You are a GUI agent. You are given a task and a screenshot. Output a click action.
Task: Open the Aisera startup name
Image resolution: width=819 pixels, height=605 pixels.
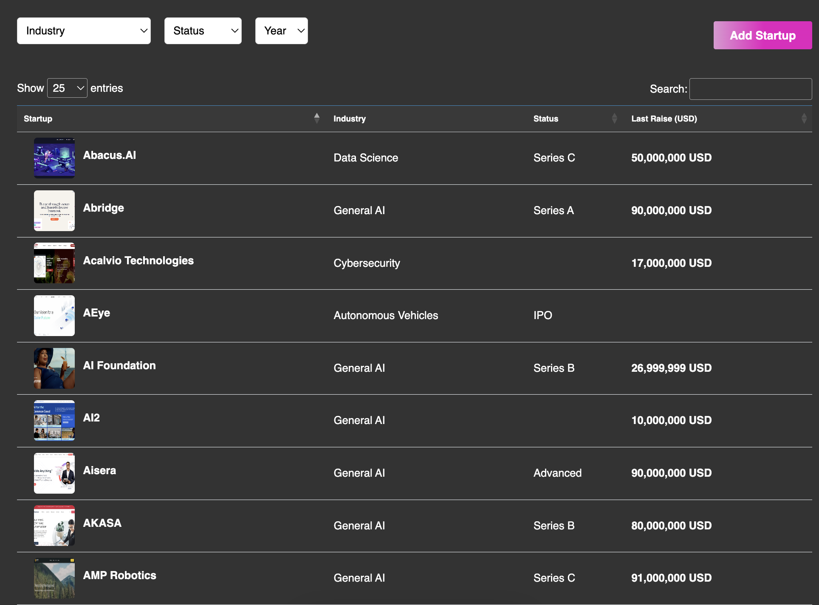tap(99, 470)
